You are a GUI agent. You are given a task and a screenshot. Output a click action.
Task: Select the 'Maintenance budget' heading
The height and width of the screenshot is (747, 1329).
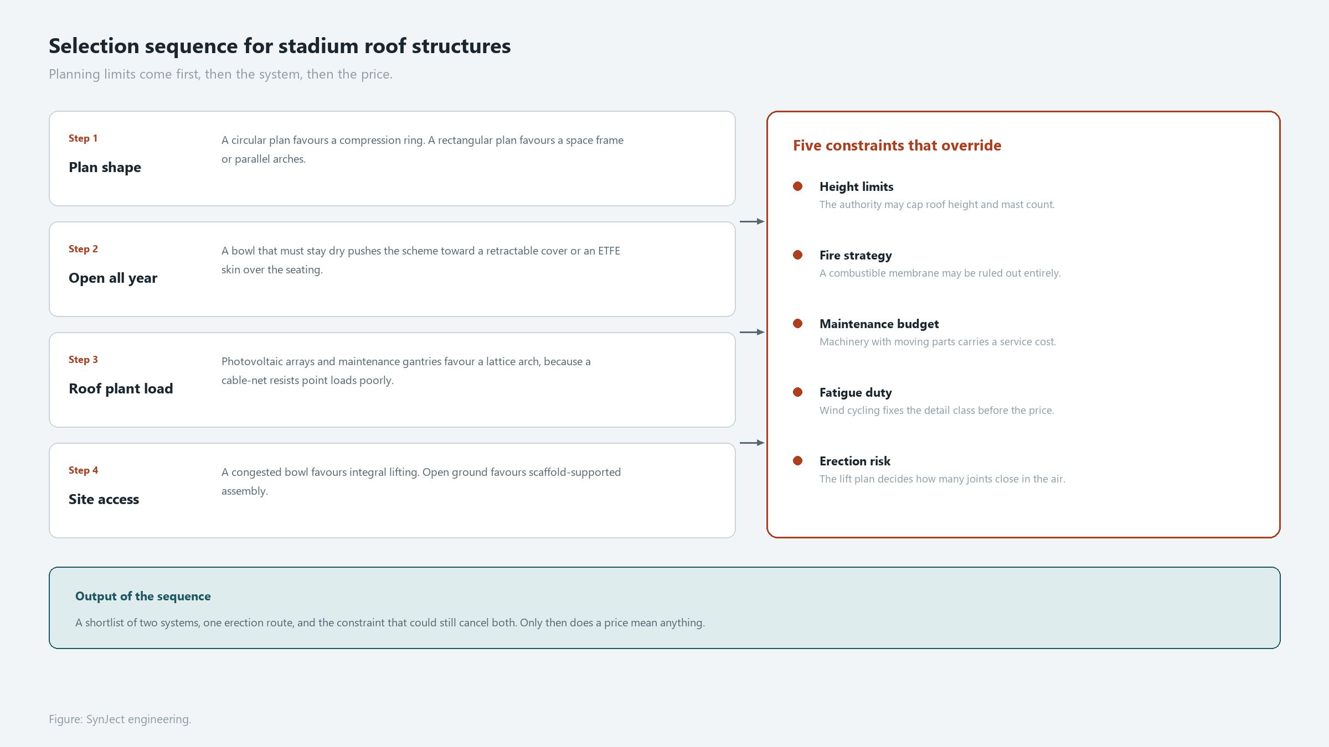(x=879, y=324)
